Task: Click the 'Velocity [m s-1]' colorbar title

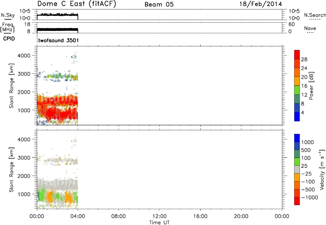Action: tap(322, 169)
